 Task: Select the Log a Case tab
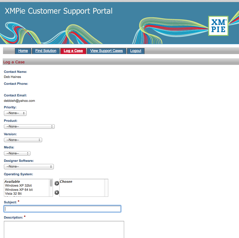click(73, 51)
